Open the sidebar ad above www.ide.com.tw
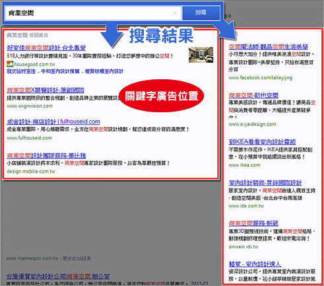 point(265,182)
